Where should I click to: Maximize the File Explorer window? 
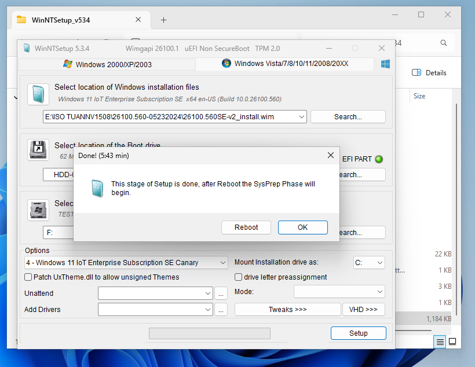tap(421, 14)
